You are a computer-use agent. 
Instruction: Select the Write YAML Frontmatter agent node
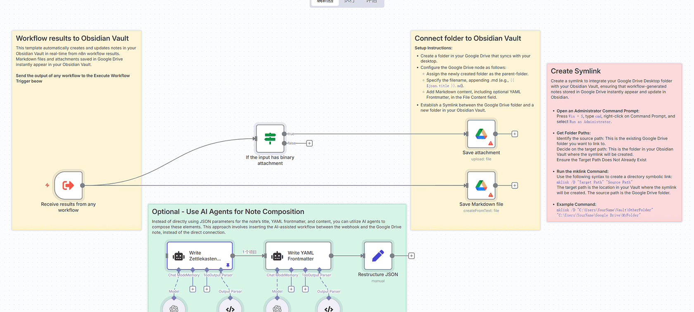pyautogui.click(x=298, y=256)
